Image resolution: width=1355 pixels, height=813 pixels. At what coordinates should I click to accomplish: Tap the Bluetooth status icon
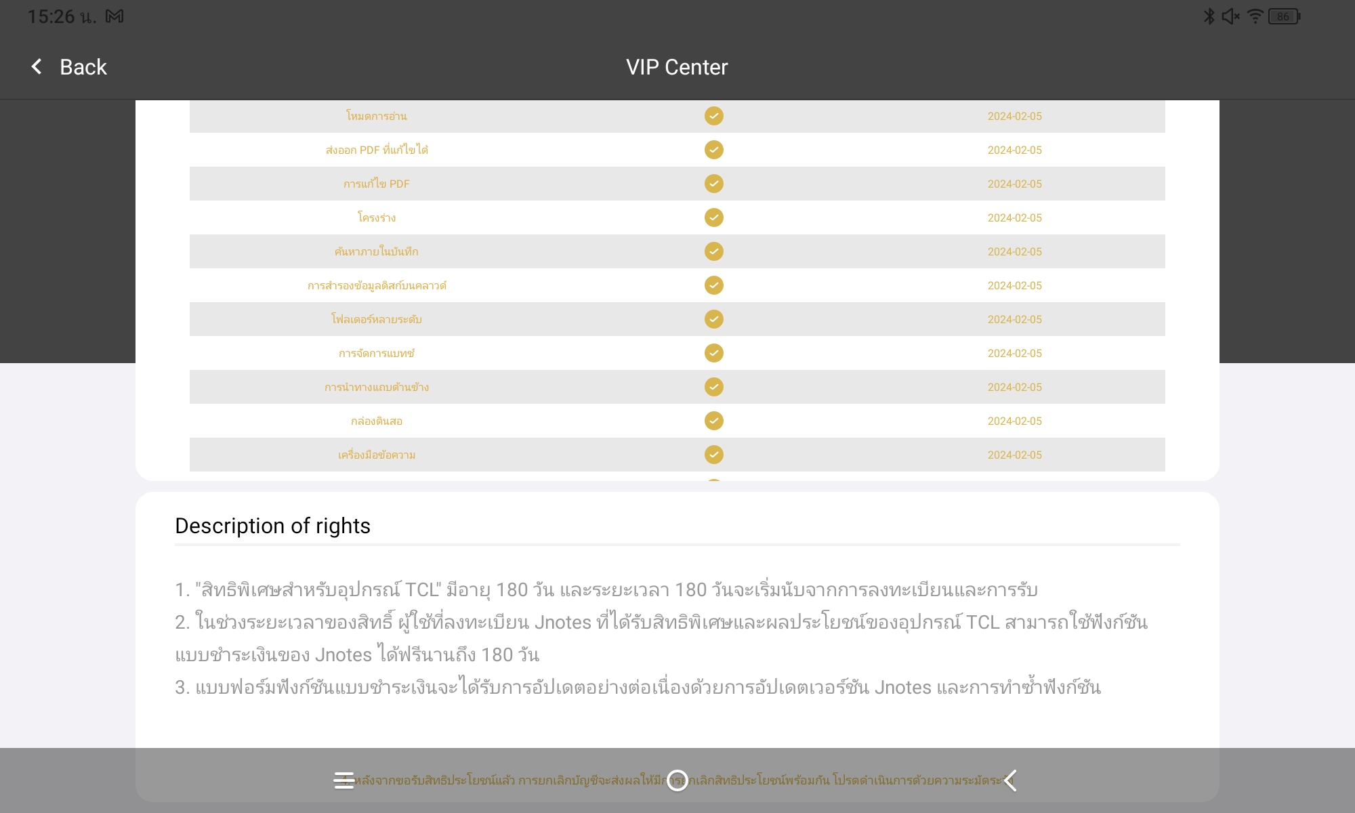[1209, 16]
